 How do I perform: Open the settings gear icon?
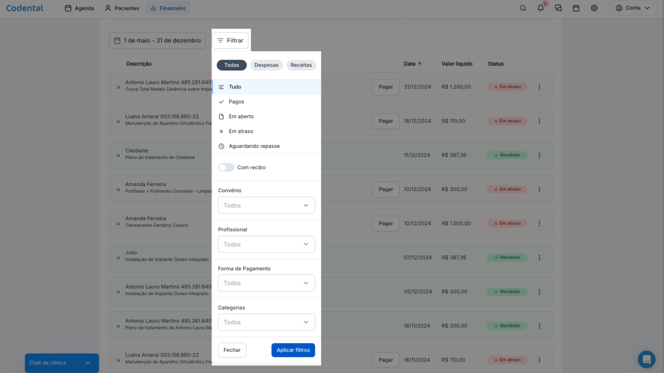[594, 8]
